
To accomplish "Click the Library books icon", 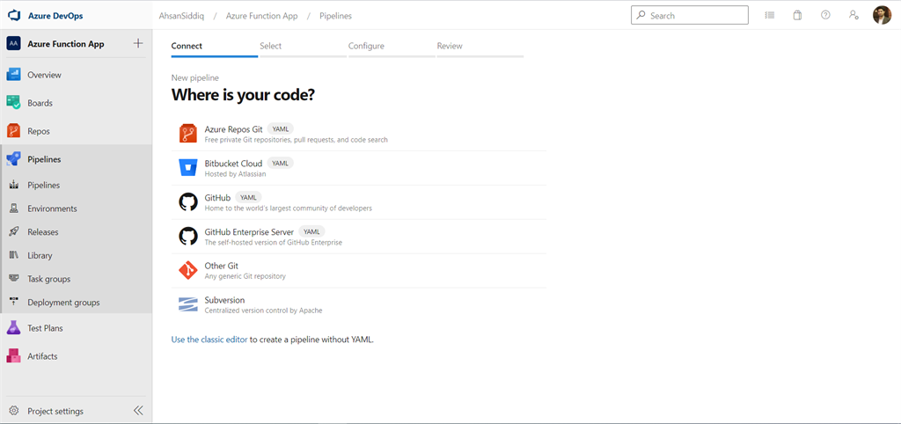I will (x=14, y=256).
